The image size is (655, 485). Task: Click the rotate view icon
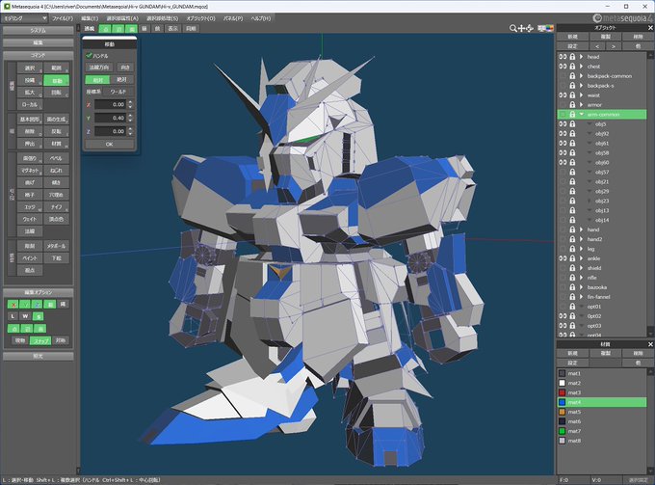click(x=530, y=28)
